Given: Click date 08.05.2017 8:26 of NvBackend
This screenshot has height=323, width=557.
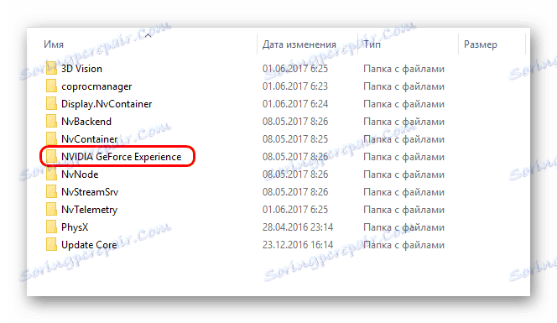Looking at the screenshot, I should pos(295,122).
